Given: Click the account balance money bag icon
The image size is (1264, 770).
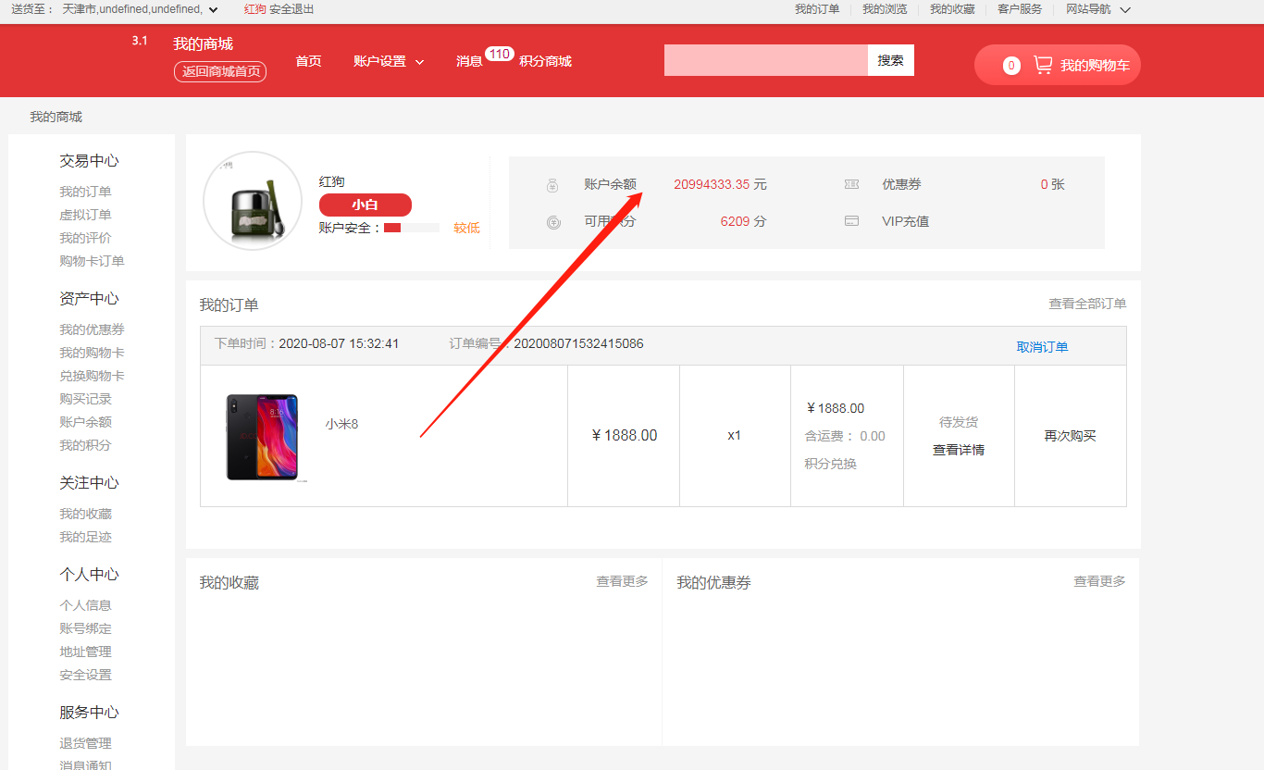Looking at the screenshot, I should click(553, 185).
